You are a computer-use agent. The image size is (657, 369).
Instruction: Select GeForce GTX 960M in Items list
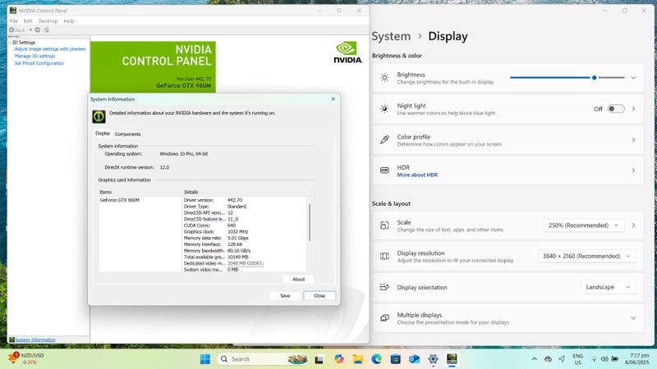click(119, 200)
